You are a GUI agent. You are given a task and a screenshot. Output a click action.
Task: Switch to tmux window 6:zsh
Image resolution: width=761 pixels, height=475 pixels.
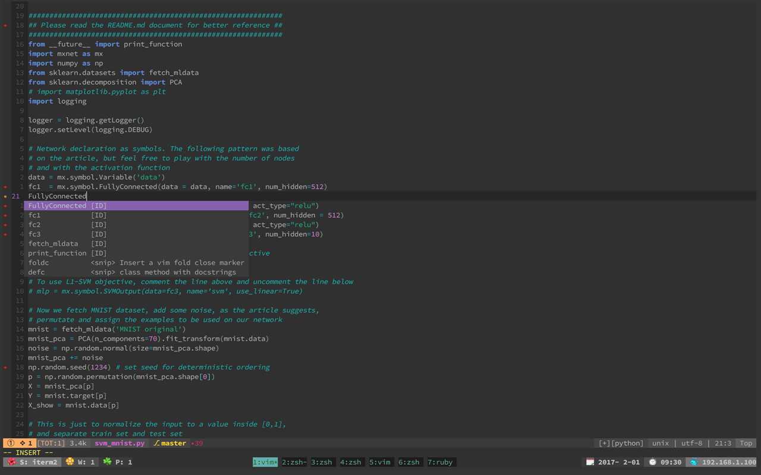click(x=409, y=462)
